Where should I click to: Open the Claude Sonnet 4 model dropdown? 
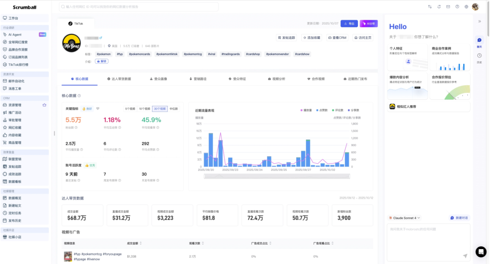tap(405, 218)
